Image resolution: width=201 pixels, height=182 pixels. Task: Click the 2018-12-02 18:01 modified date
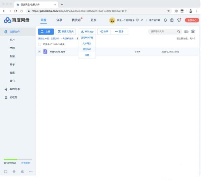[x=170, y=52]
